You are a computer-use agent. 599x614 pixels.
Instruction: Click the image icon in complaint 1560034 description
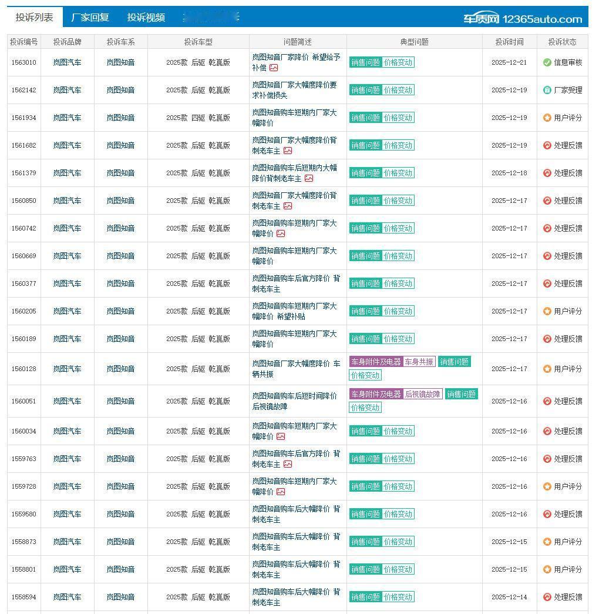281,436
